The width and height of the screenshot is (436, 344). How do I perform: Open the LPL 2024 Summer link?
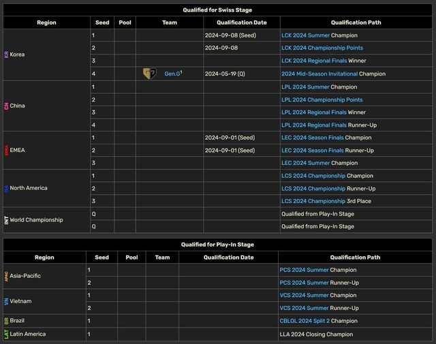click(305, 87)
